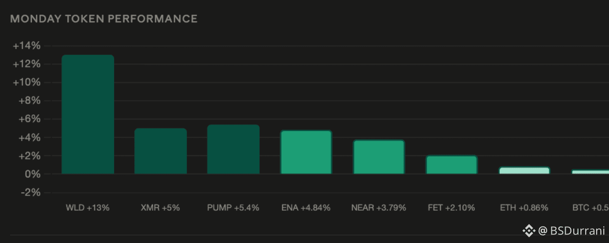This screenshot has height=243, width=609.
Task: Click the '+8%' y-axis label
Action: tap(29, 101)
